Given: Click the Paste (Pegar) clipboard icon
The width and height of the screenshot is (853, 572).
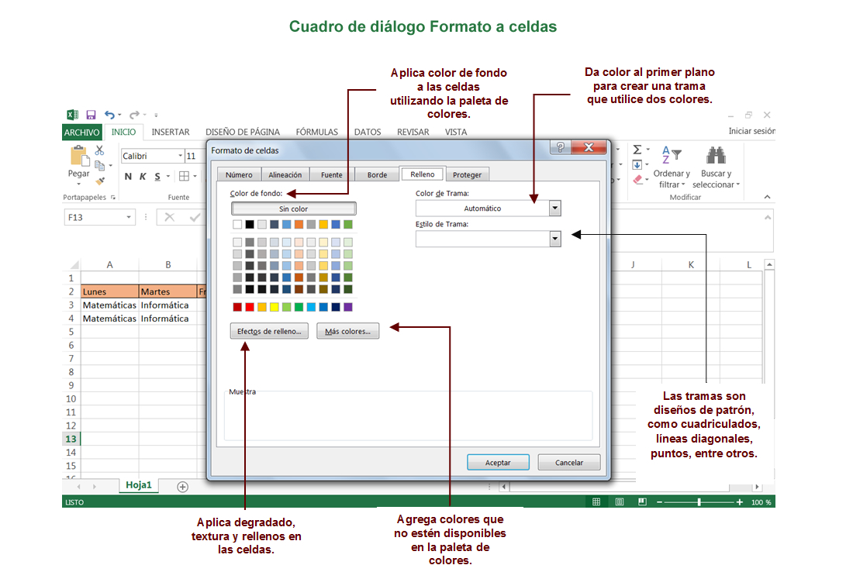Looking at the screenshot, I should pos(79,156).
